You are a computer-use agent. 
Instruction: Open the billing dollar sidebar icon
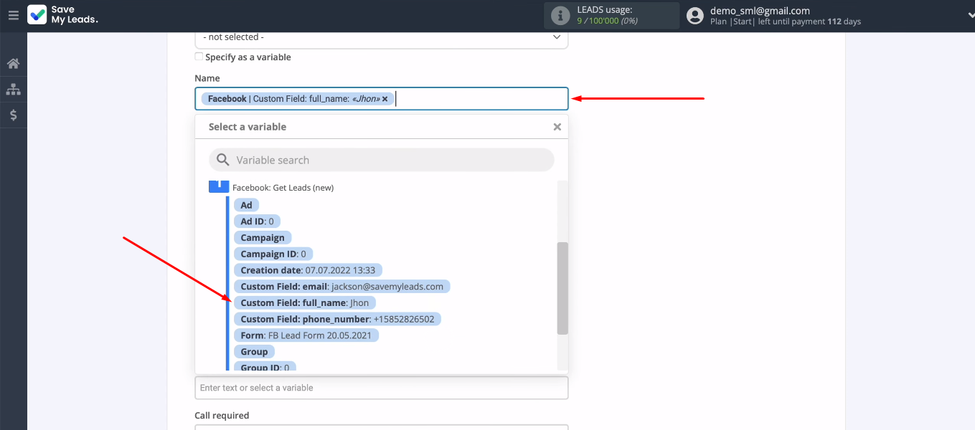tap(13, 115)
